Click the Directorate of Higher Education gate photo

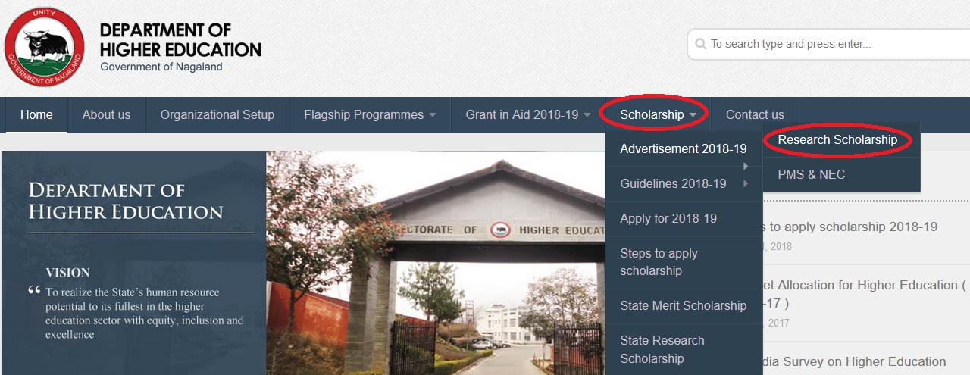pos(436,263)
